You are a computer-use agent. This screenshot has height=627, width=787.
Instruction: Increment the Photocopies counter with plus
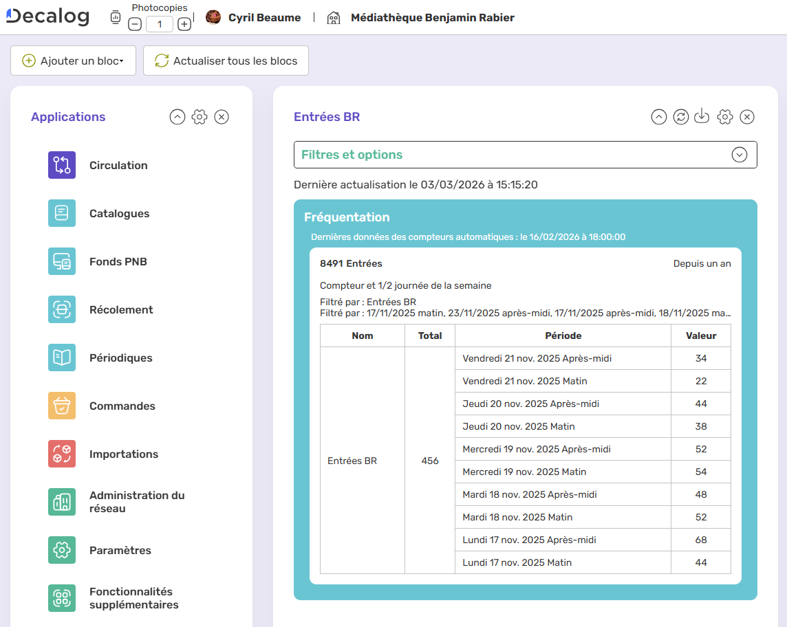point(184,23)
